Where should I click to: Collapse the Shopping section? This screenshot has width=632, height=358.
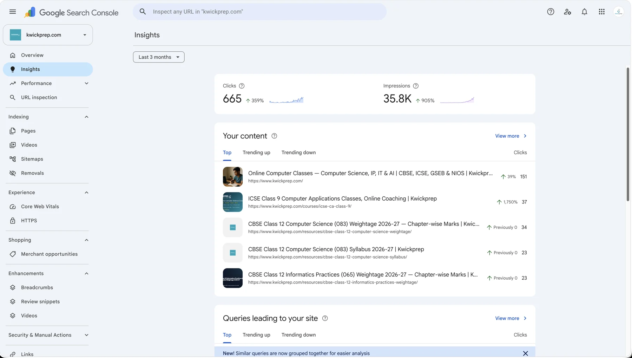click(86, 240)
